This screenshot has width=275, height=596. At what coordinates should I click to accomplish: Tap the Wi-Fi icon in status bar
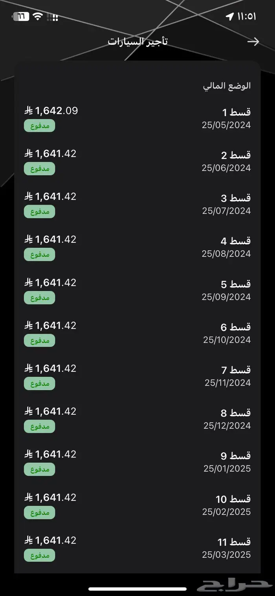pos(38,17)
